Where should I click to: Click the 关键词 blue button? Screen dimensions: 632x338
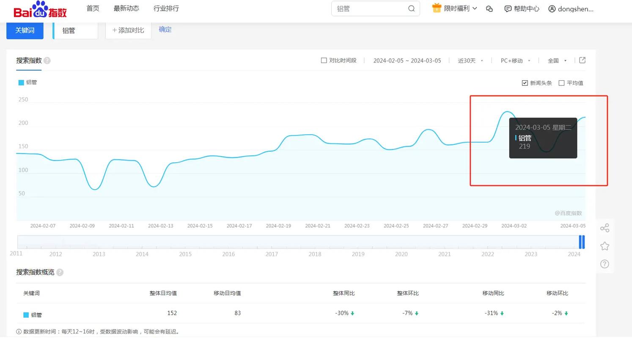click(25, 30)
